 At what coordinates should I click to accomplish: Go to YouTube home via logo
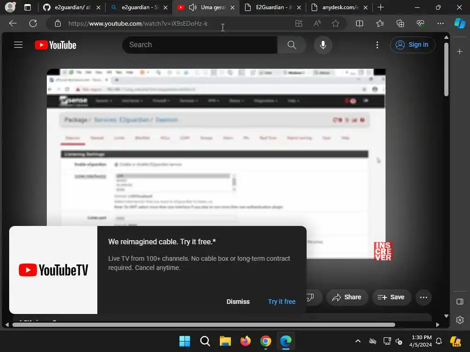pos(56,45)
